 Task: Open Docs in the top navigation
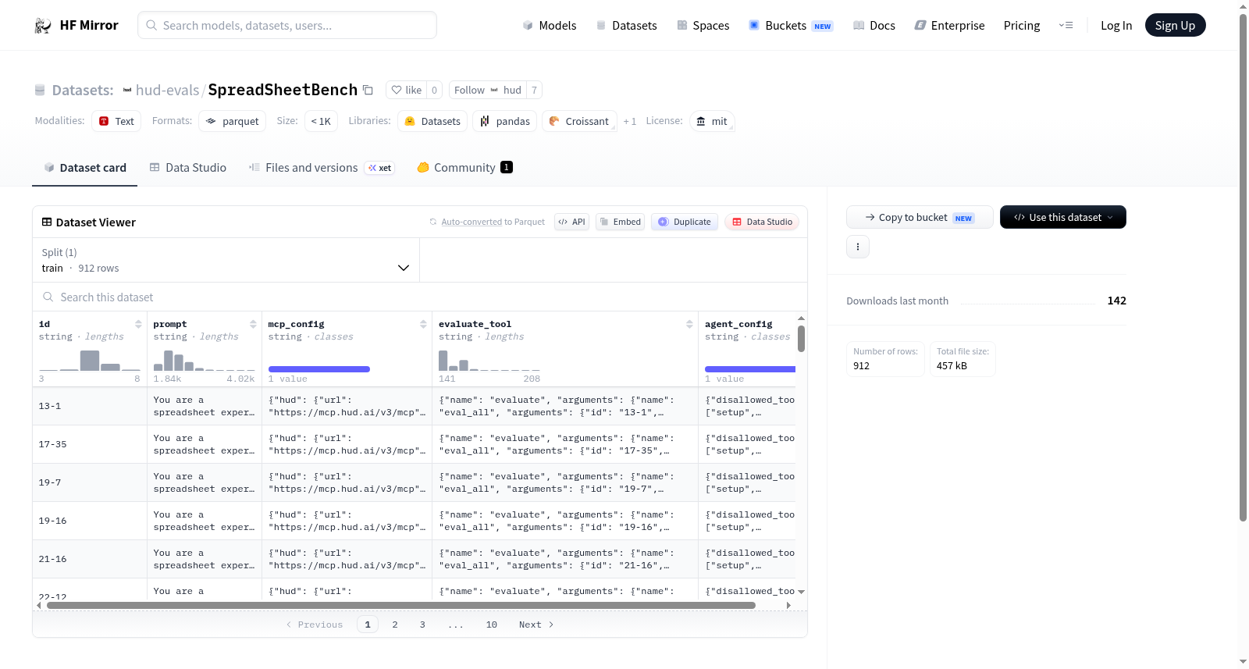coord(874,25)
